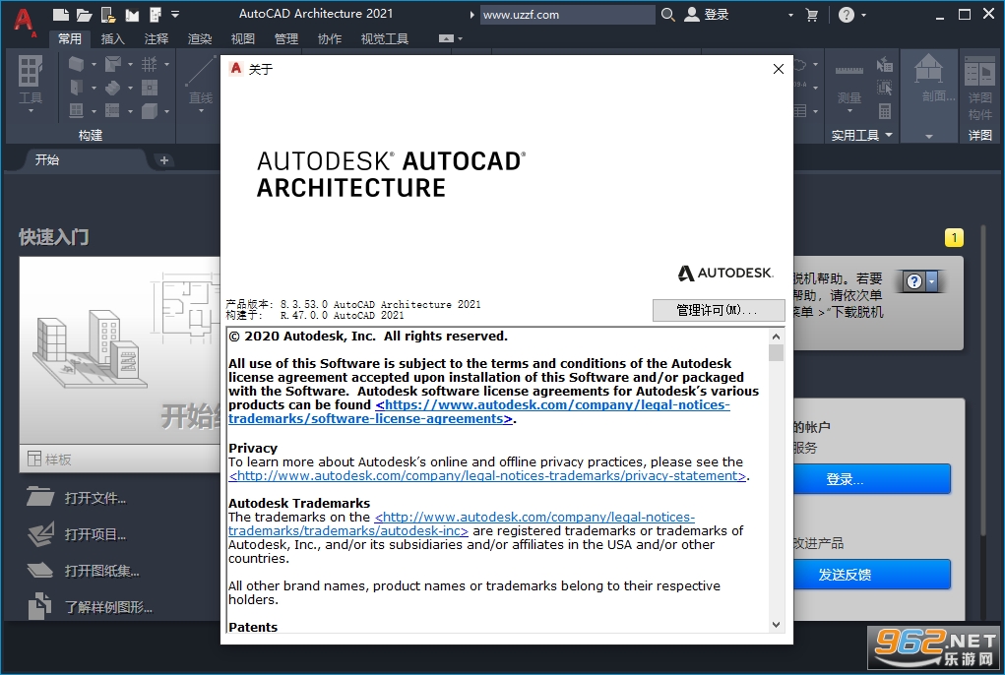The width and height of the screenshot is (1005, 675).
Task: Select the Door tool icon
Action: [x=76, y=88]
